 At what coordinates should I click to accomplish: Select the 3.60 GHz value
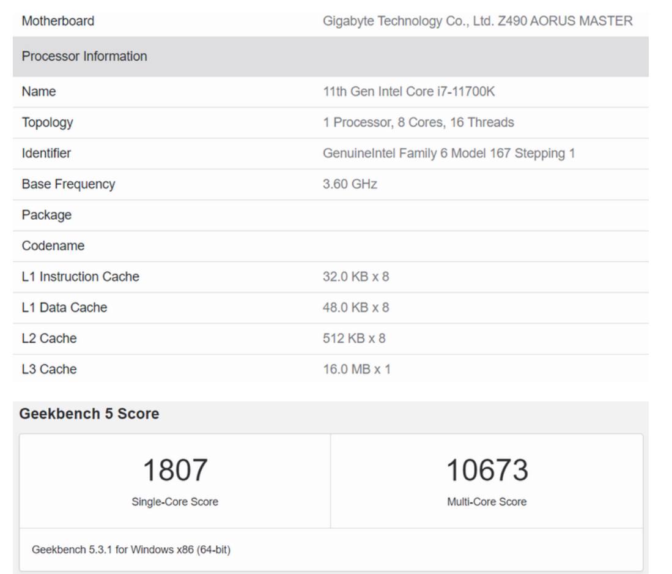point(350,184)
